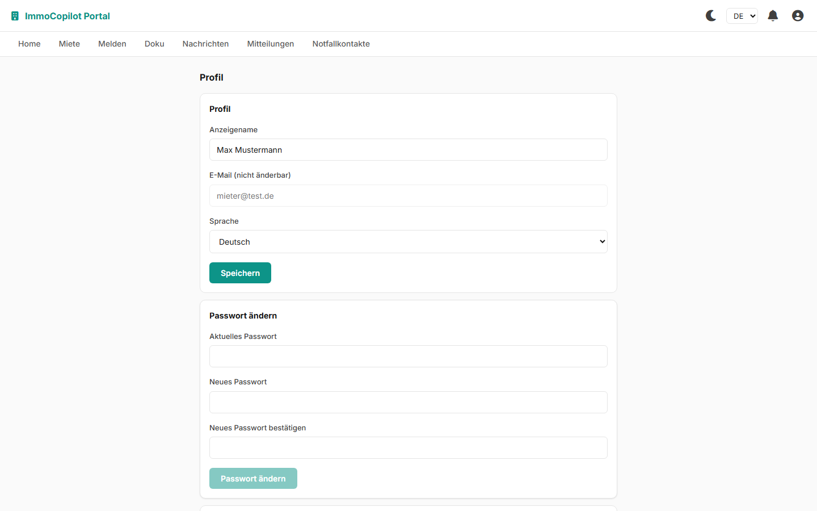Focus the Aktuelles Passwort field
The width and height of the screenshot is (817, 511).
[408, 356]
